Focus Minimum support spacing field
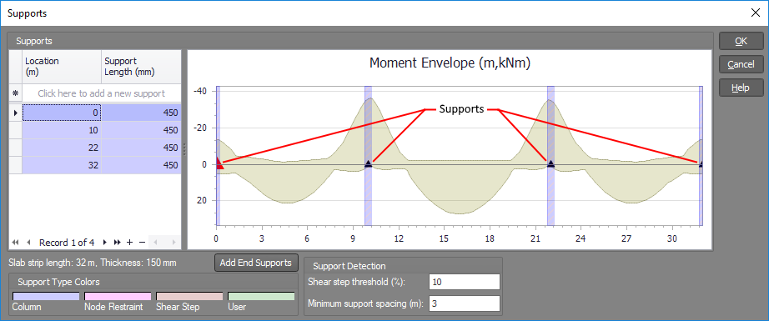Viewport: 769px width, 321px height. tap(465, 303)
